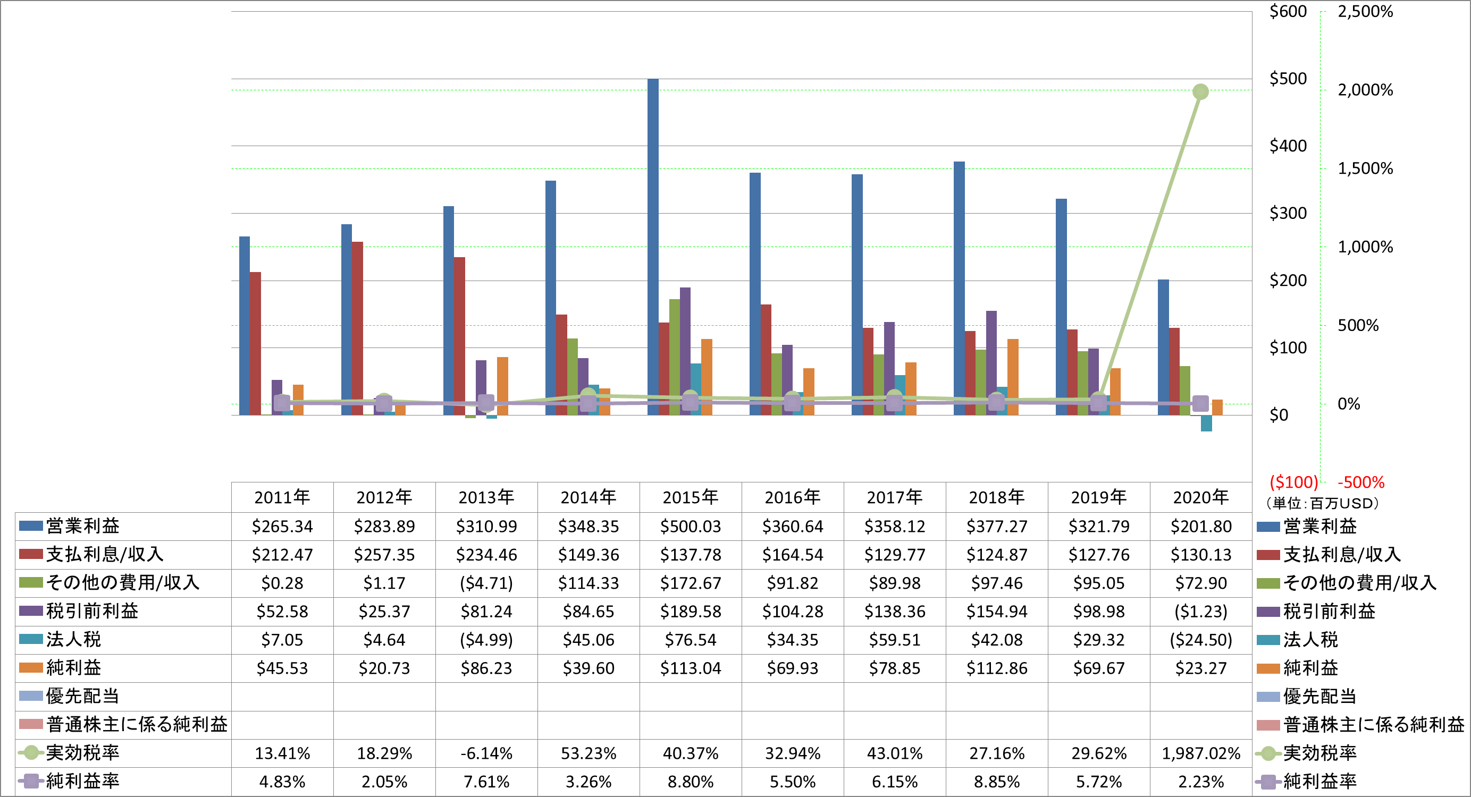The height and width of the screenshot is (797, 1471).
Task: Click 法人税 swatch left of $7.05 row
Action: pyautogui.click(x=31, y=639)
